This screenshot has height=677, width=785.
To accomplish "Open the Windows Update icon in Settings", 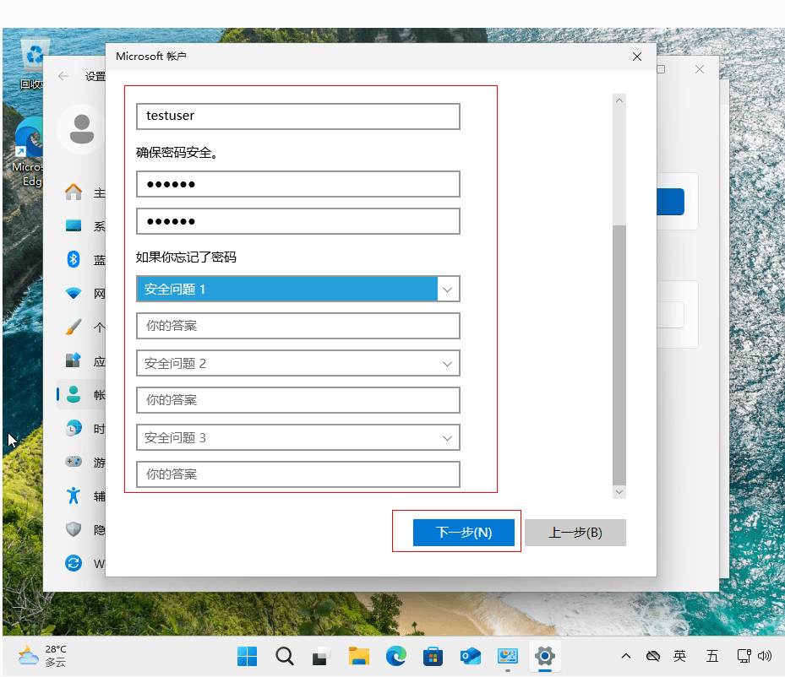I will pos(74,563).
